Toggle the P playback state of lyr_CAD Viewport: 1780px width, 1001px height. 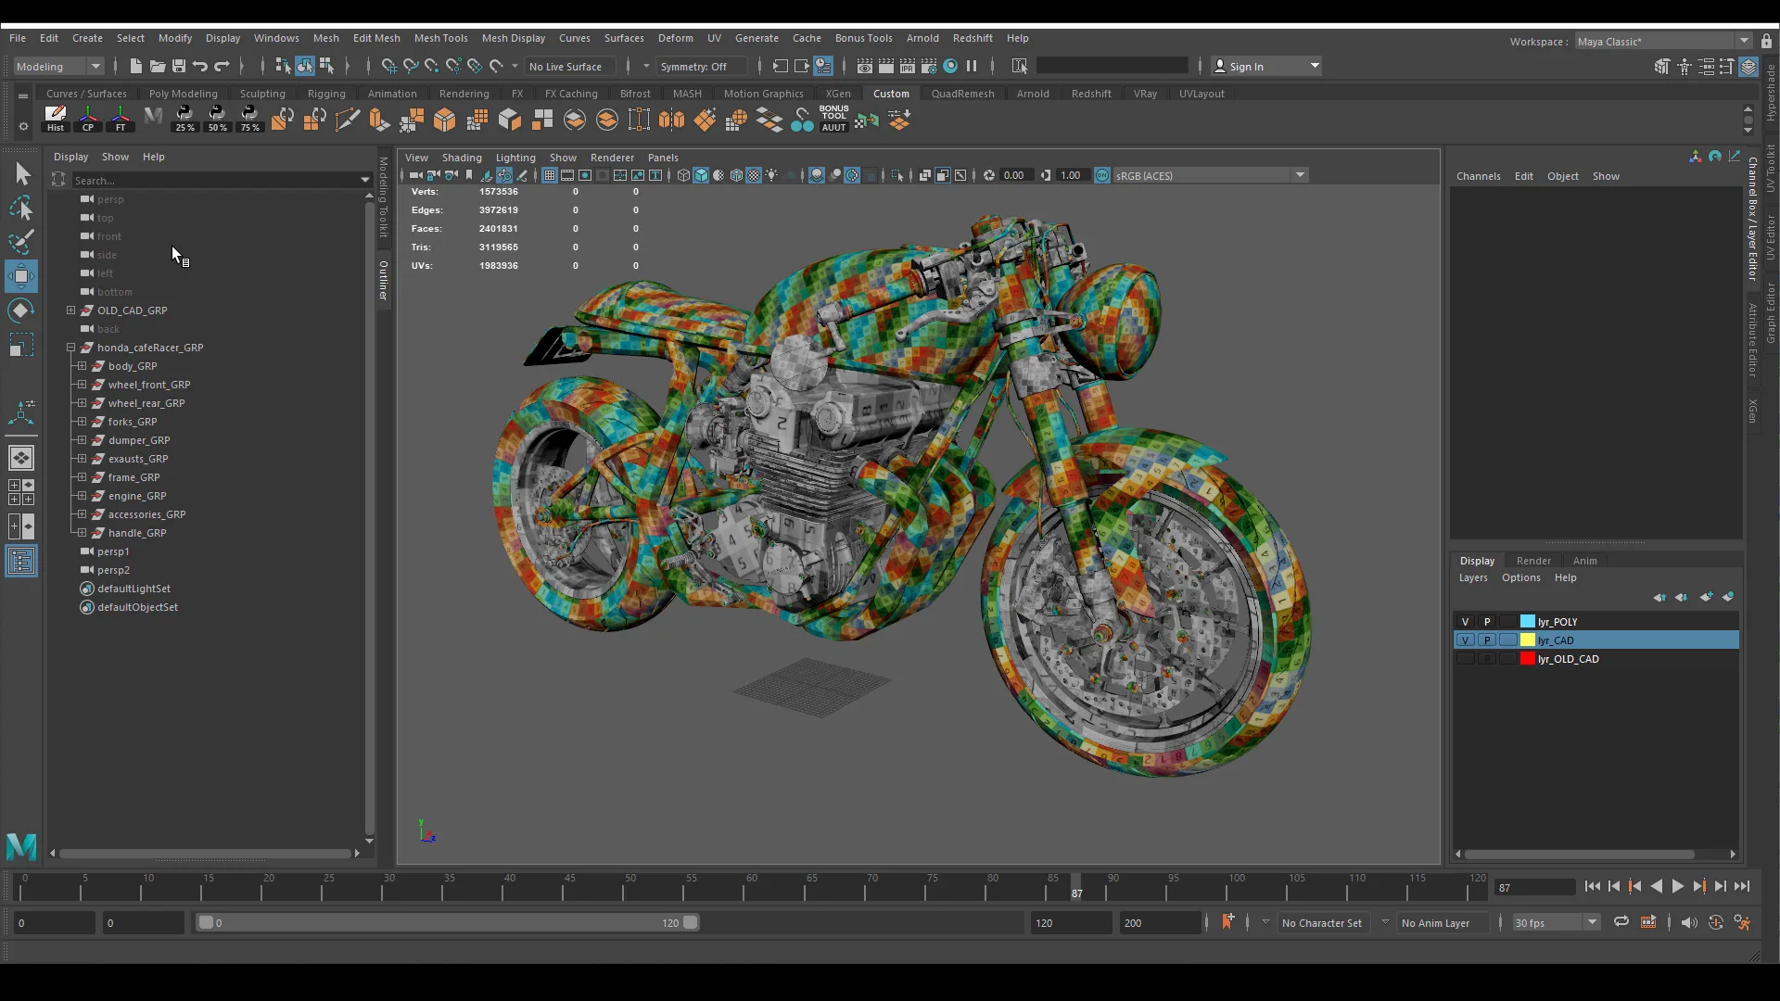[x=1487, y=640]
